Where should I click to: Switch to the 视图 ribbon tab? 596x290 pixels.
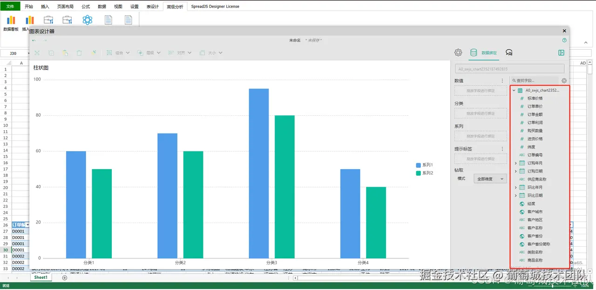pos(118,7)
